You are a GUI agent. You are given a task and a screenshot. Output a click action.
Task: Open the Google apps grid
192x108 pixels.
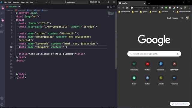182,18
